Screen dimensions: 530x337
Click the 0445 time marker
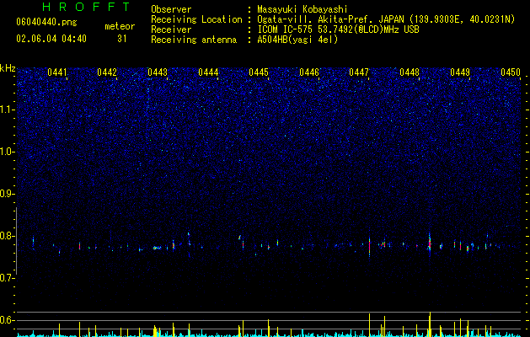pyautogui.click(x=259, y=72)
